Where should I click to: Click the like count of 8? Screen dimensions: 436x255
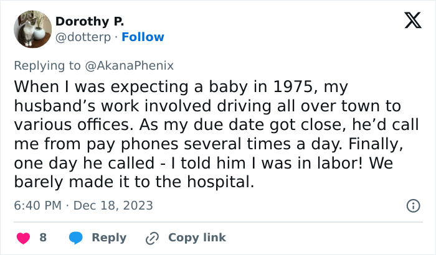tap(43, 238)
